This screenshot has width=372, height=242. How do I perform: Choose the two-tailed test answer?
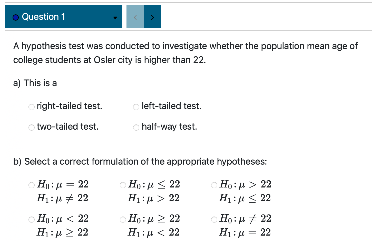click(x=31, y=127)
